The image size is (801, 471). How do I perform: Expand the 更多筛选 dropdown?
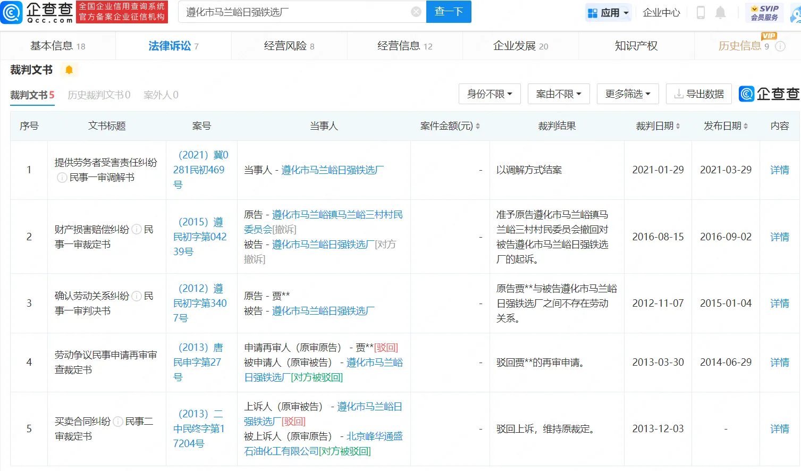click(x=628, y=94)
